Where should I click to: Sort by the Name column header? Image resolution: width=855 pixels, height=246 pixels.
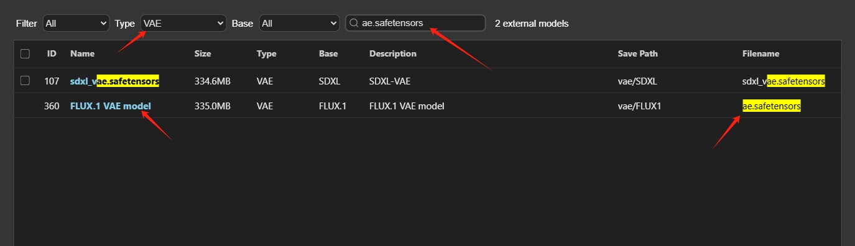click(x=82, y=53)
